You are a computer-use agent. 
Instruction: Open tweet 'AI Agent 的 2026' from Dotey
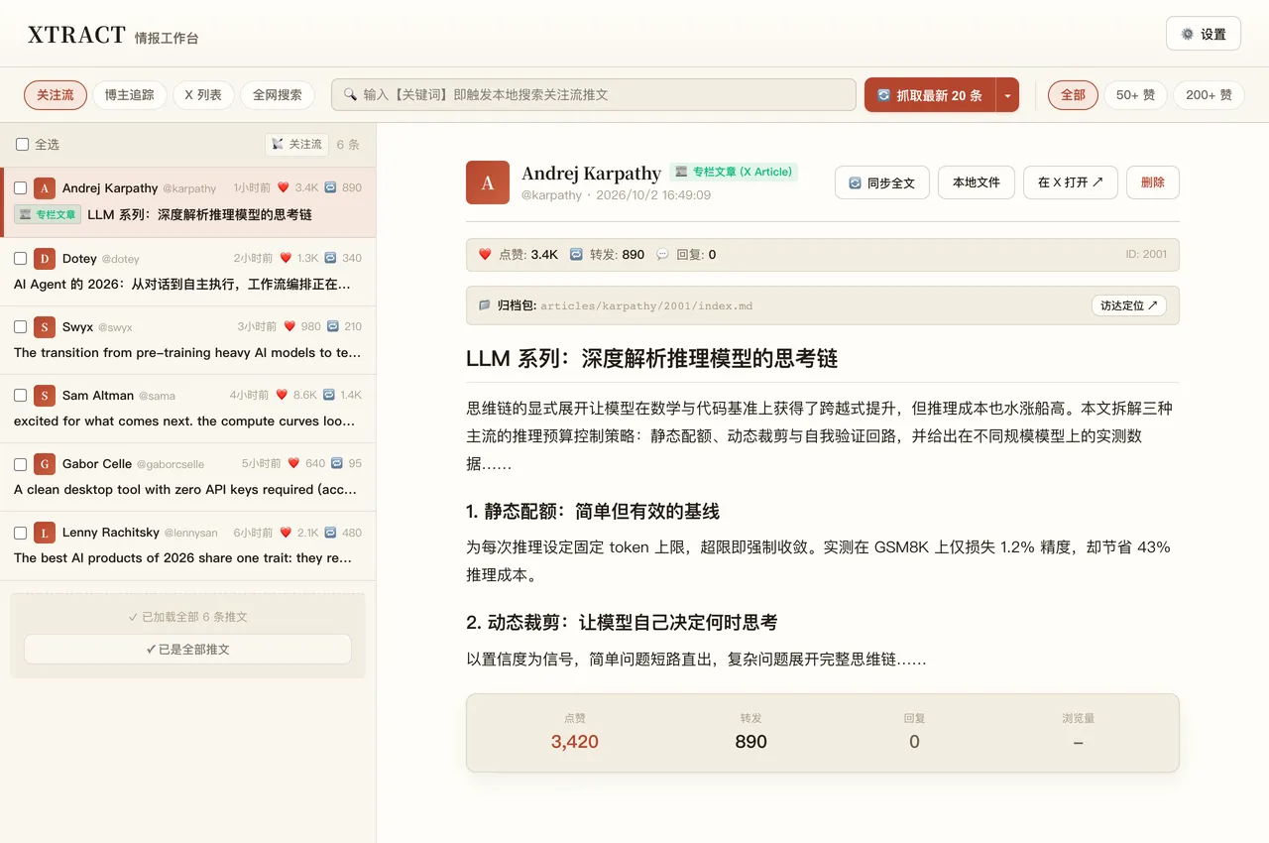pos(182,285)
